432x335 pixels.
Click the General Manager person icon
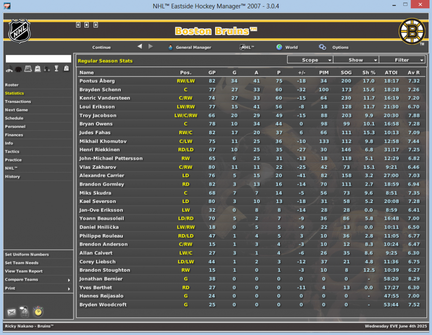click(x=170, y=47)
